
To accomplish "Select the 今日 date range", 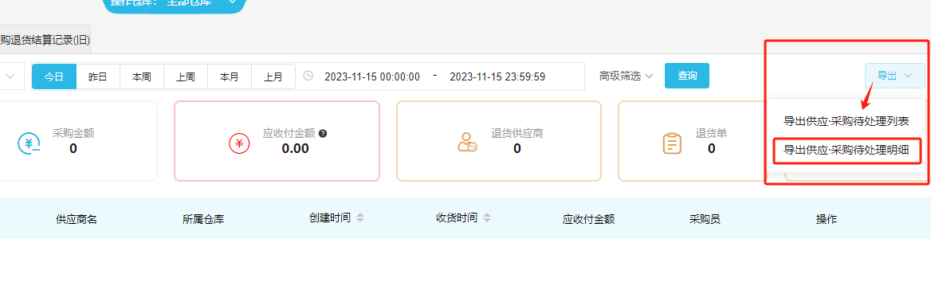I will click(54, 76).
